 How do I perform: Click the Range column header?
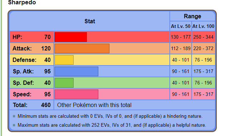[192, 16]
